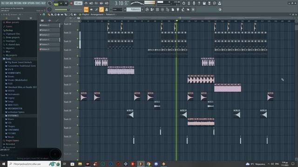Select Pattern 6 in picker
This screenshot has width=298, height=167.
tap(49, 49)
